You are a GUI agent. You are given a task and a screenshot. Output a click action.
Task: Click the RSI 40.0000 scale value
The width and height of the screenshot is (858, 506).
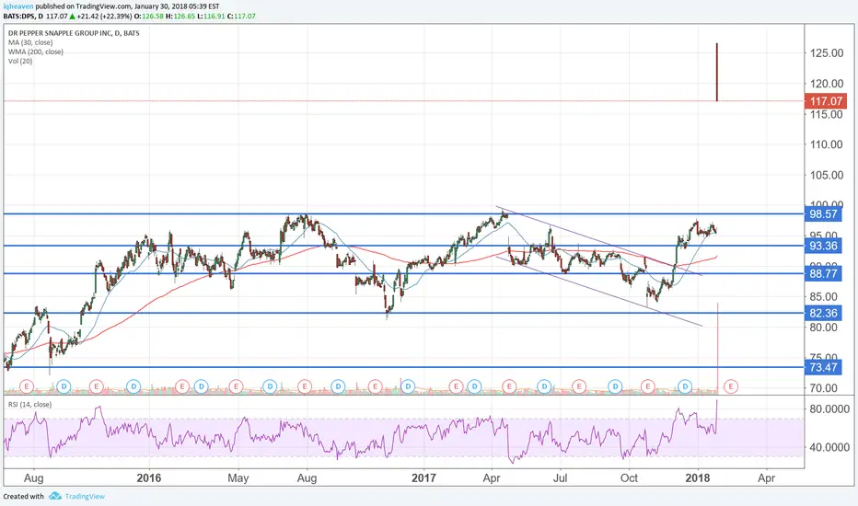[829, 447]
